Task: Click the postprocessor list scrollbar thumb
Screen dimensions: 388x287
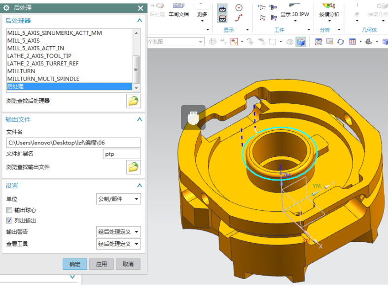Action: point(137,69)
